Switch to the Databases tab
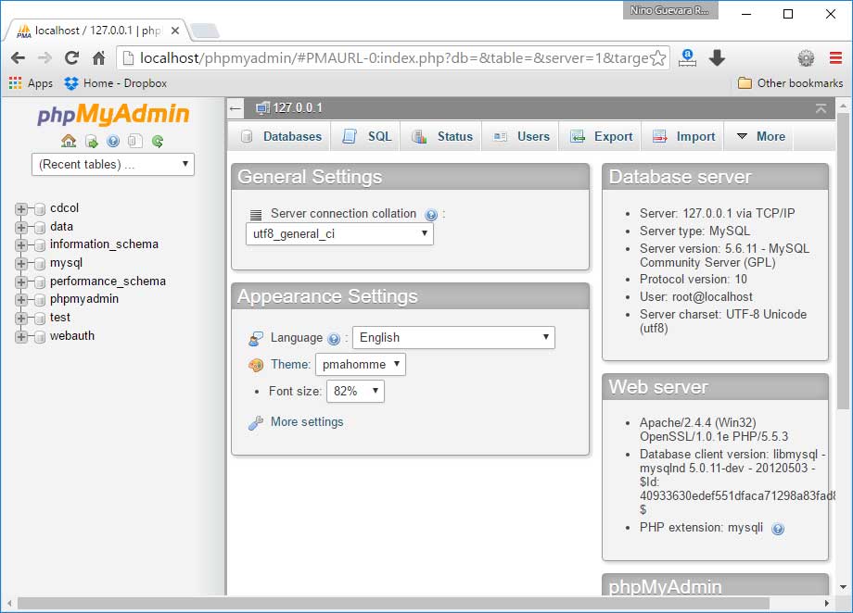The height and width of the screenshot is (613, 853). tap(282, 136)
